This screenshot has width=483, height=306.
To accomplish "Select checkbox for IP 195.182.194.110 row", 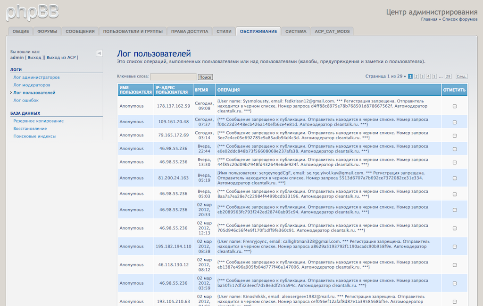I will tap(455, 246).
